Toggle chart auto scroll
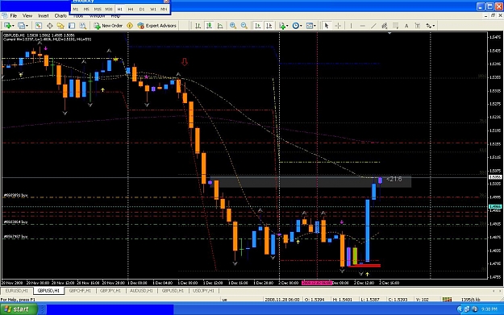The width and height of the screenshot is (504, 315). tap(258, 26)
